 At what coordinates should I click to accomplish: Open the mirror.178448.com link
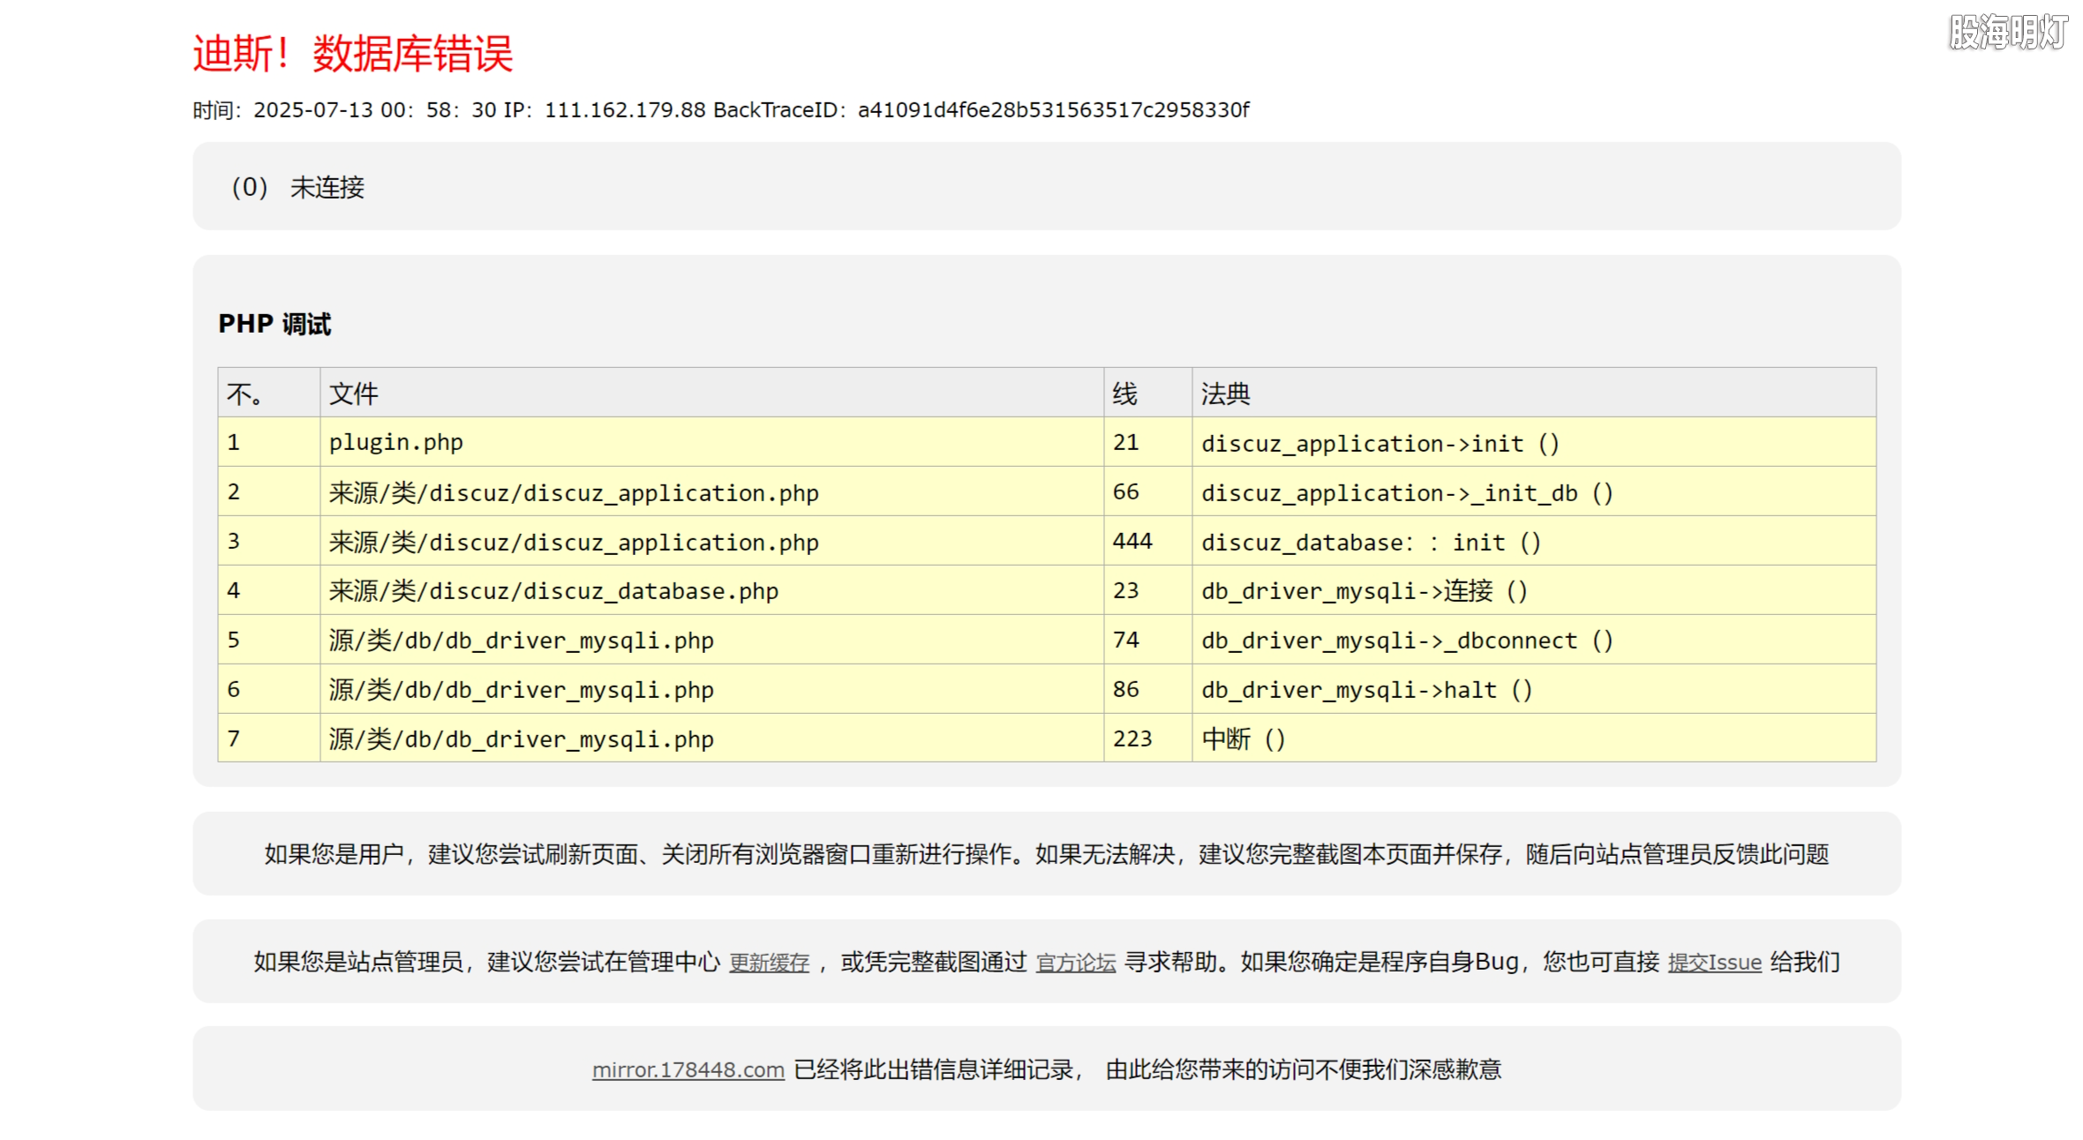688,1070
